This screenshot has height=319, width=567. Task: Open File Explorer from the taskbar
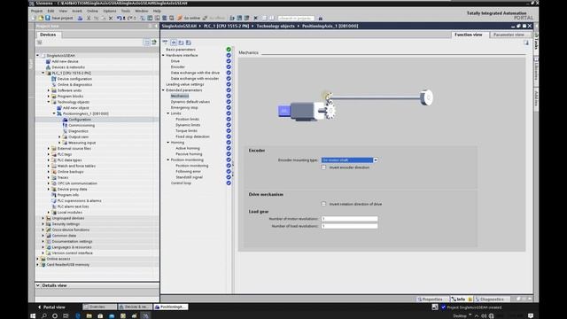coord(89,315)
